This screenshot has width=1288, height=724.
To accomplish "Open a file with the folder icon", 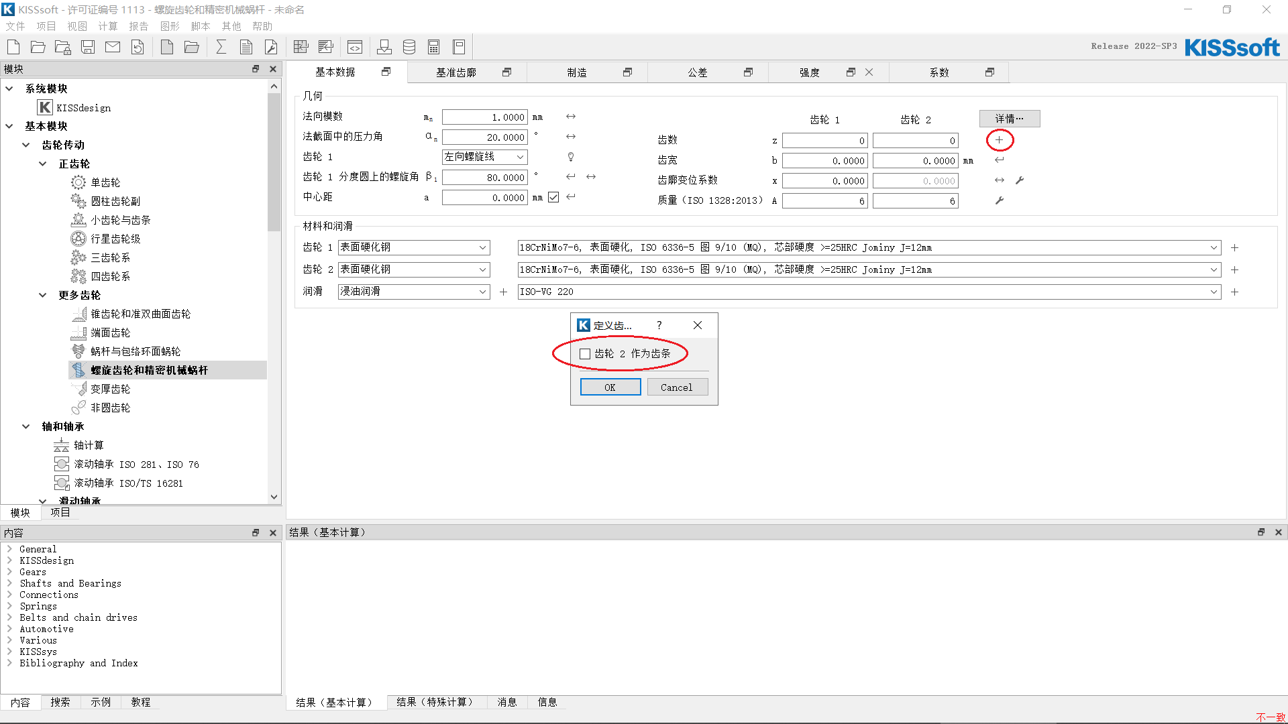I will point(38,47).
